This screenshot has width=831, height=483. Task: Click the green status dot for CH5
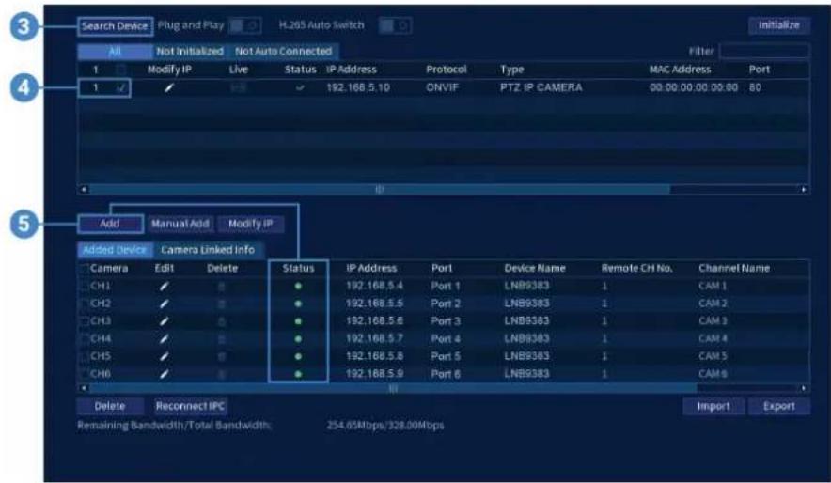298,356
